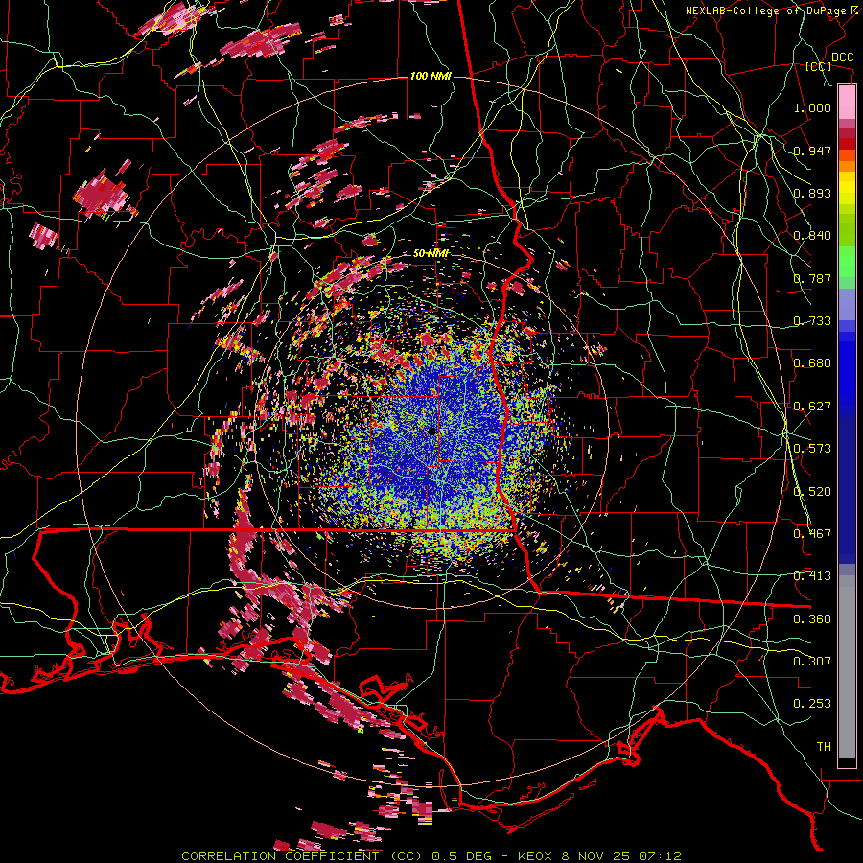
Task: Click the bright green color bar segment
Action: point(847,261)
